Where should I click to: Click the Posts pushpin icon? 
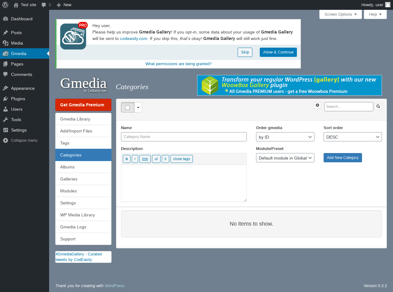pyautogui.click(x=6, y=33)
